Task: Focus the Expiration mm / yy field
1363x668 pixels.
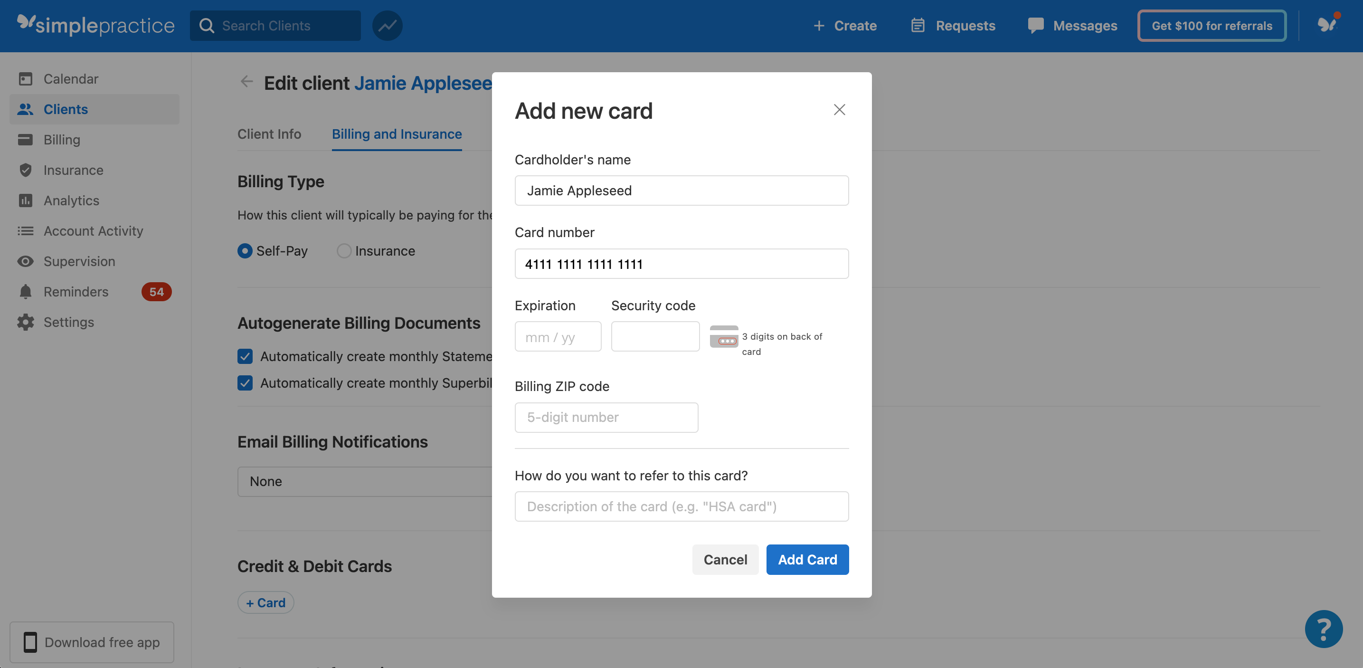Action: point(558,337)
